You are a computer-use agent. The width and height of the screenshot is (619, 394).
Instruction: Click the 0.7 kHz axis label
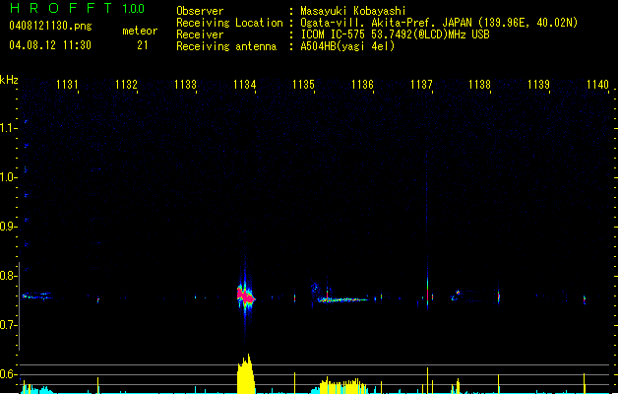[x=8, y=325]
